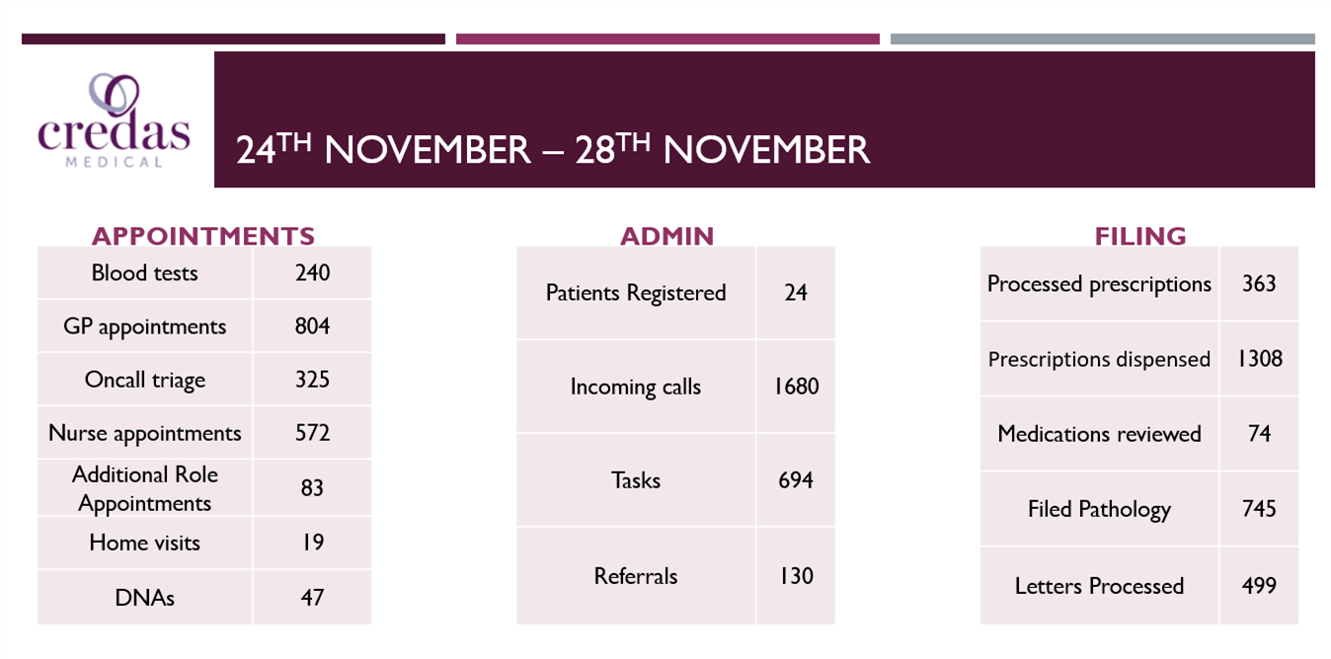The width and height of the screenshot is (1331, 659).
Task: Click the grey bar at top right
Action: (x=1102, y=39)
